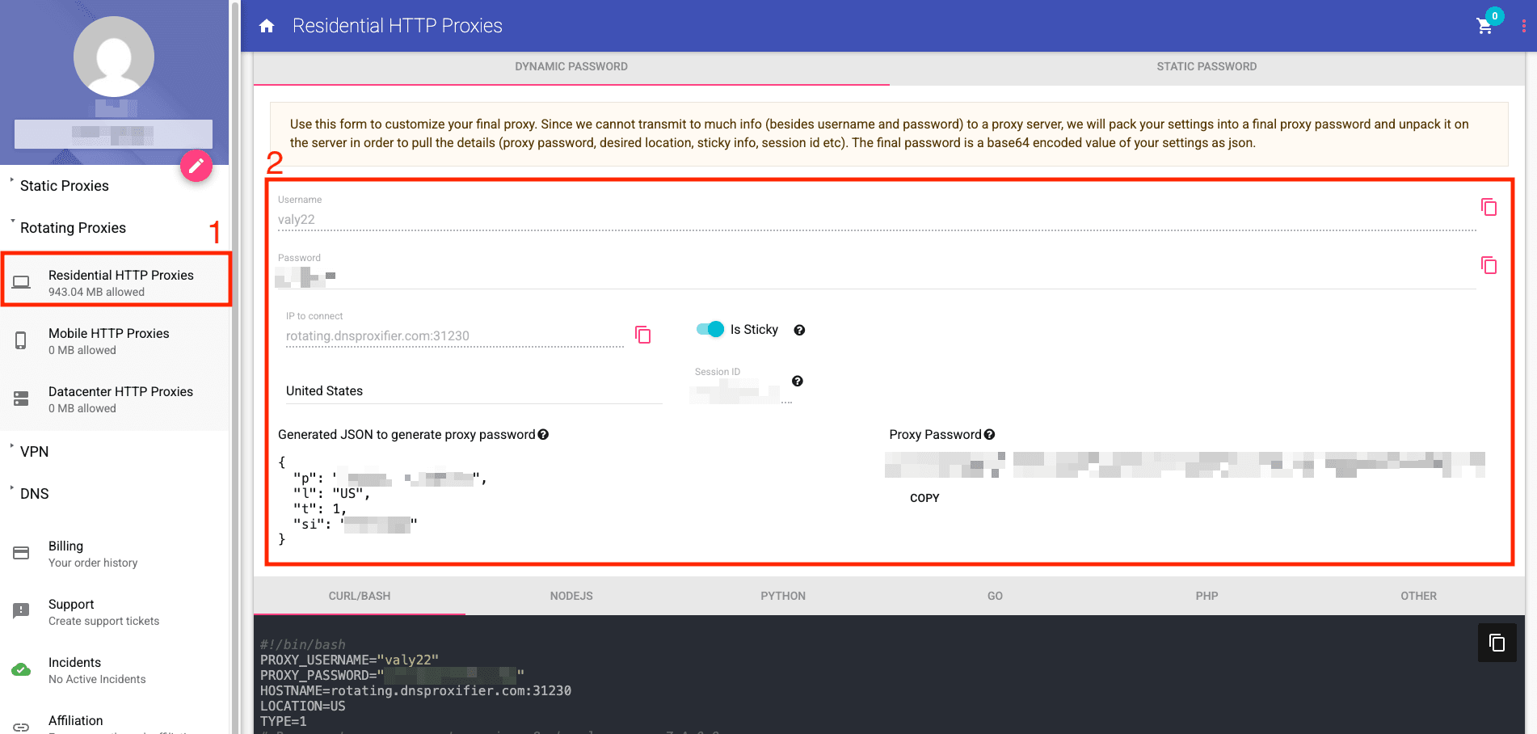Select the PYTHON code tab
This screenshot has width=1537, height=734.
coord(783,596)
